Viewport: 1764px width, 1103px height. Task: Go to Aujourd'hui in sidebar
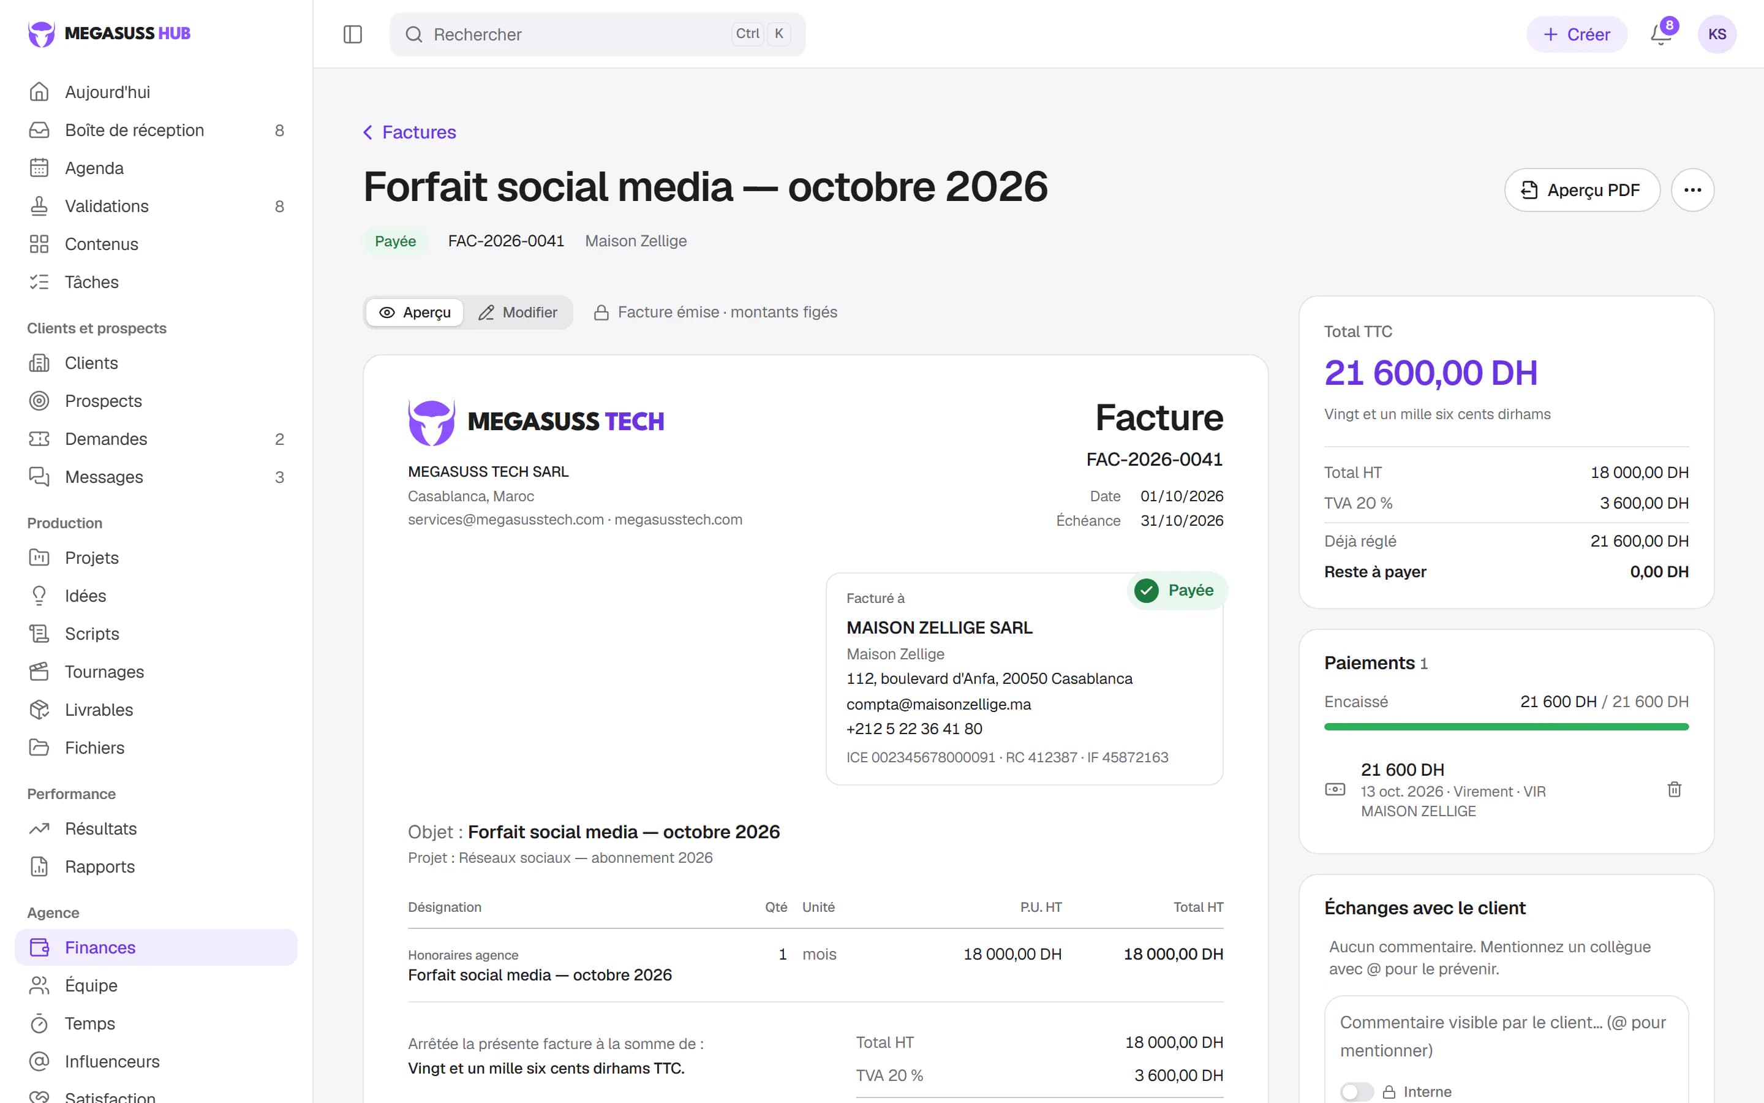click(x=156, y=92)
